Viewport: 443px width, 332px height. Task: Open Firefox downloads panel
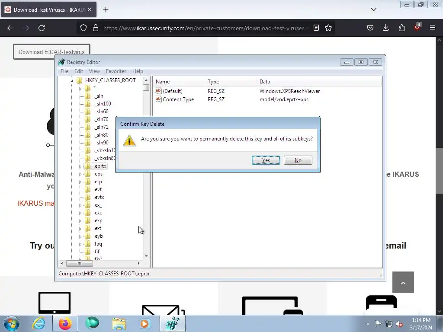pyautogui.click(x=385, y=28)
